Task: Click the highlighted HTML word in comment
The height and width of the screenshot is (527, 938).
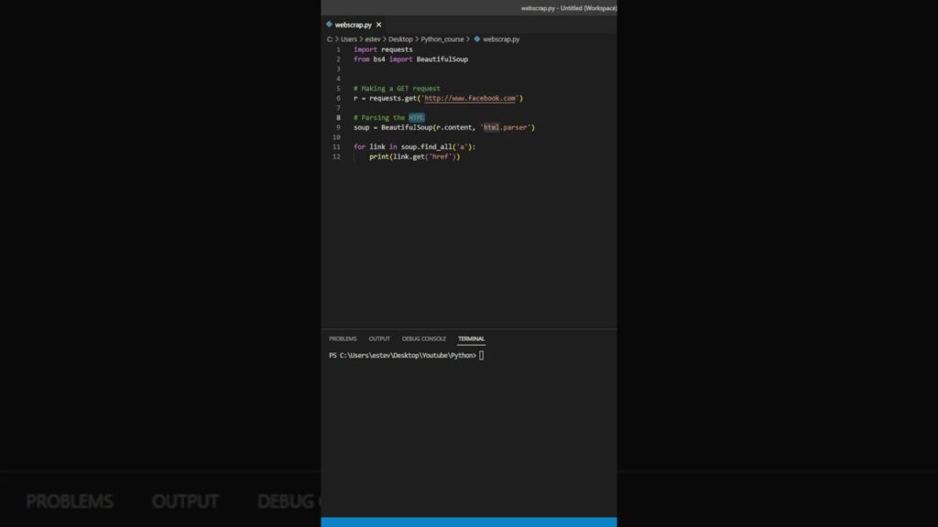Action: click(417, 118)
